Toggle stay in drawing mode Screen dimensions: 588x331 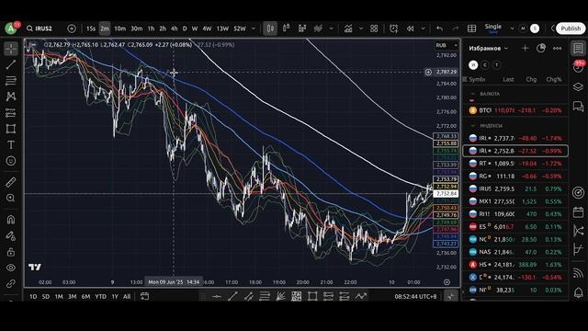pos(11,235)
